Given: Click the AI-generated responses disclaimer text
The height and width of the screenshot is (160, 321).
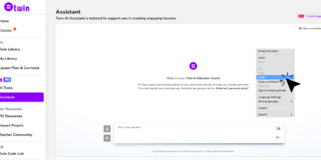Looking at the screenshot, I should [193, 151].
